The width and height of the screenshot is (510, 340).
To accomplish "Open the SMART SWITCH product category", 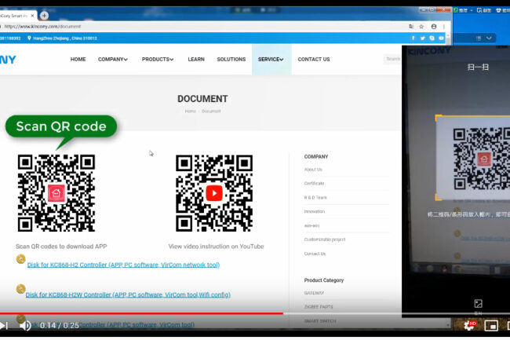I will point(320,321).
